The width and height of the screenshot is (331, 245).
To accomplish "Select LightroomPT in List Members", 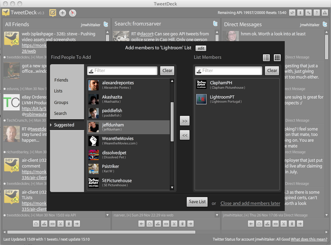I will (237, 99).
